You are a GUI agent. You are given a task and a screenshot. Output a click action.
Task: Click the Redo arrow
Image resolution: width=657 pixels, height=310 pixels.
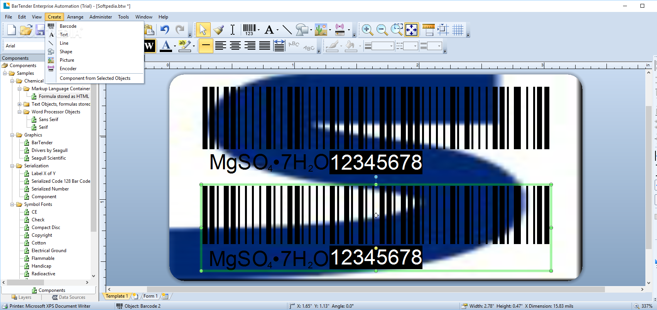(179, 30)
